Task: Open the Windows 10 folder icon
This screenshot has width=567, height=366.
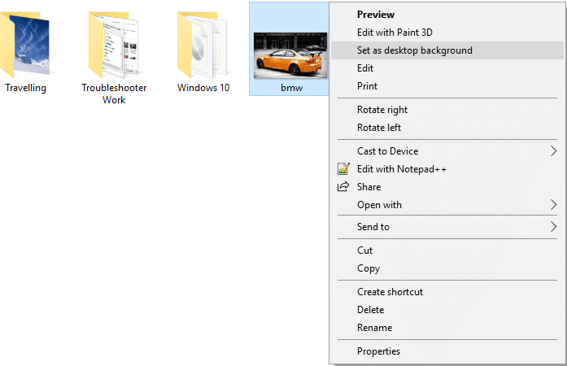Action: (203, 44)
